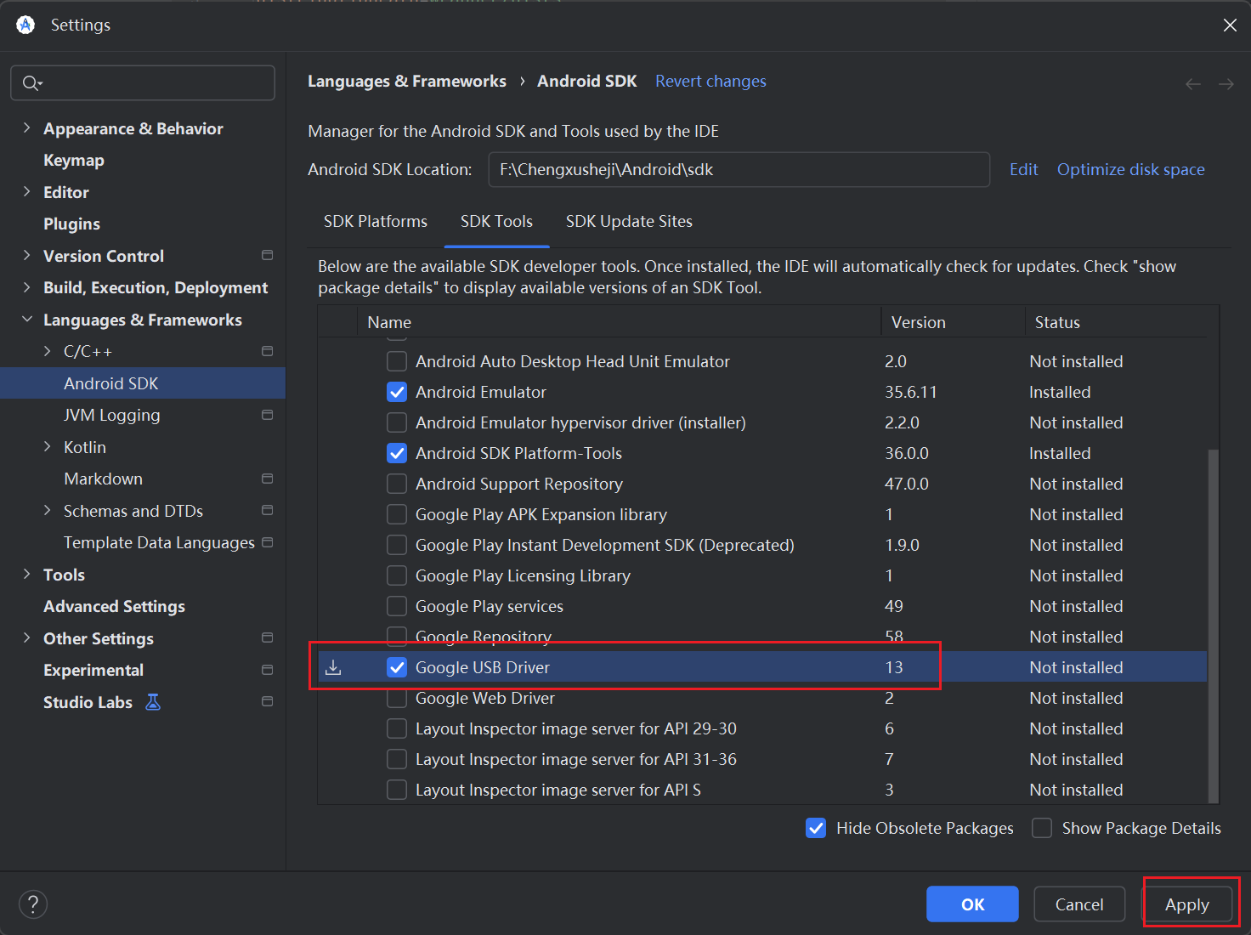
Task: Check Google Play Licensing Library checkbox
Action: (x=397, y=575)
